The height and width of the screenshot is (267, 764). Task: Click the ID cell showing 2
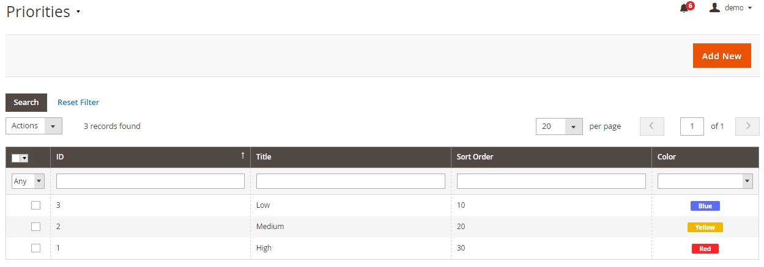click(x=150, y=227)
